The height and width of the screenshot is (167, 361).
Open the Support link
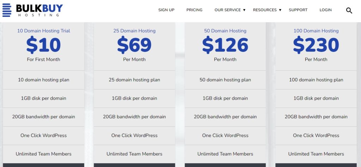click(x=298, y=10)
